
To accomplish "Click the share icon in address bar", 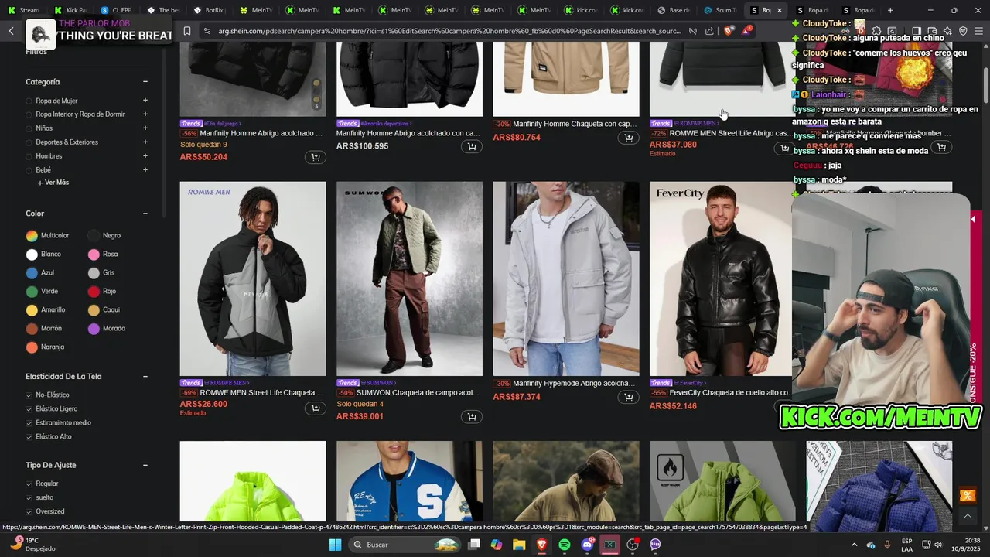I will [709, 31].
